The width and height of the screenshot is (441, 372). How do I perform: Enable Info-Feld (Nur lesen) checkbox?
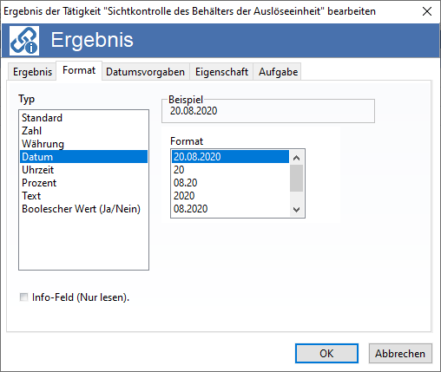(x=23, y=297)
